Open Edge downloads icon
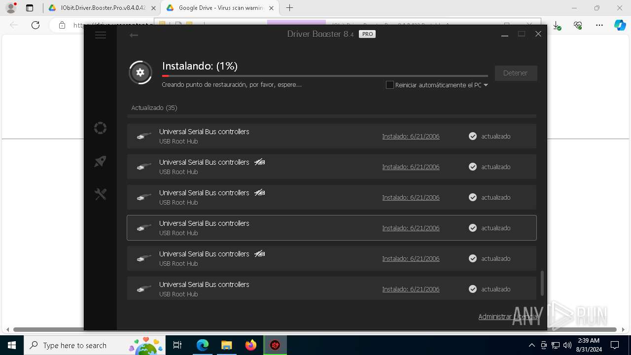 click(x=557, y=25)
